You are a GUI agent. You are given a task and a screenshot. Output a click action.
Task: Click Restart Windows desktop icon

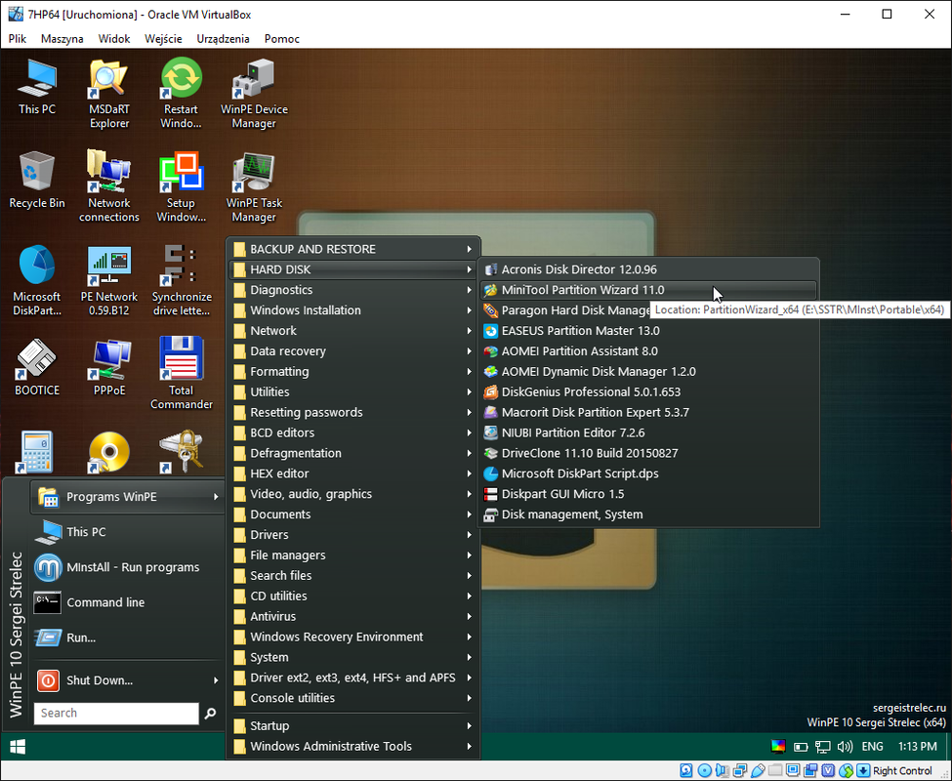[181, 94]
